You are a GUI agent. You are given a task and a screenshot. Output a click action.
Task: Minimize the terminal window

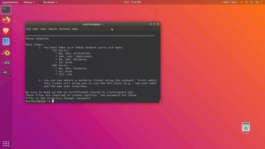coord(150,24)
